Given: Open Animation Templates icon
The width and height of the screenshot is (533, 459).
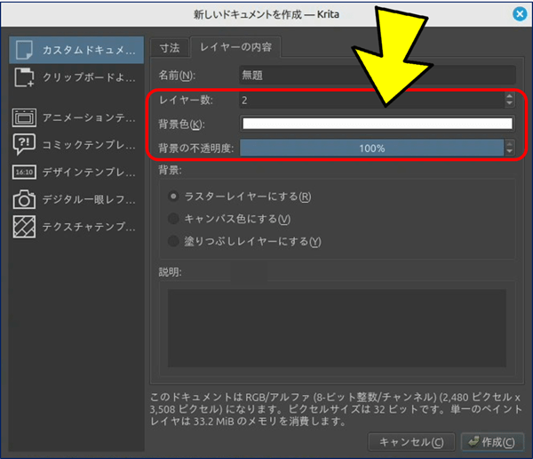Looking at the screenshot, I should (24, 117).
